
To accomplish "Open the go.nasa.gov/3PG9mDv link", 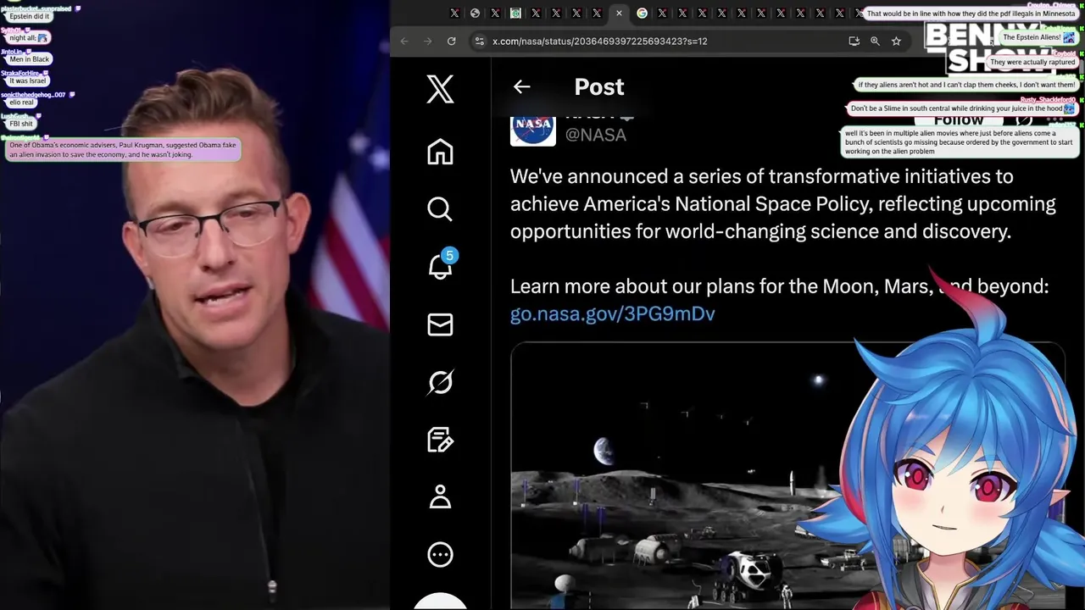I will 613,313.
